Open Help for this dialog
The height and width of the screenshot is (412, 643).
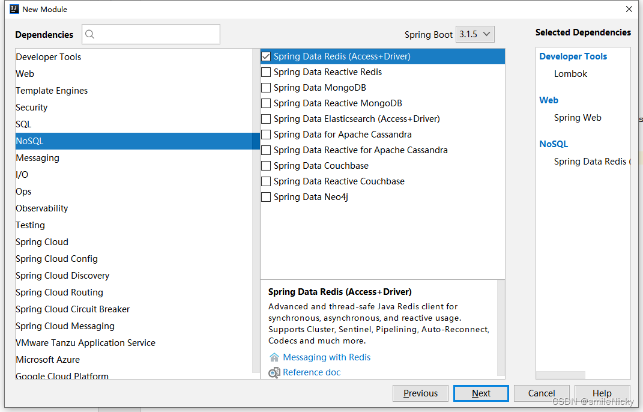point(602,393)
